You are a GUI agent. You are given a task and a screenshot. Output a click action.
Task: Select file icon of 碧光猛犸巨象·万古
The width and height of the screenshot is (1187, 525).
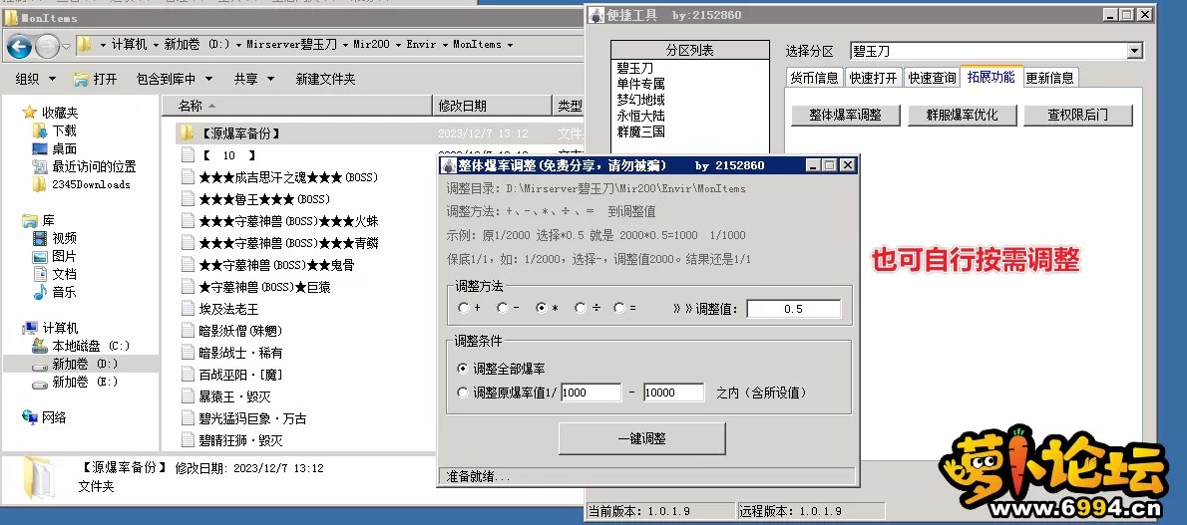[x=188, y=418]
